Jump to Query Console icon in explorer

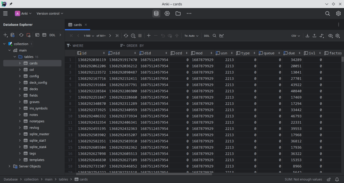point(37,35)
